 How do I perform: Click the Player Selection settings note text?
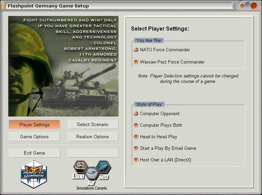[x=188, y=78]
